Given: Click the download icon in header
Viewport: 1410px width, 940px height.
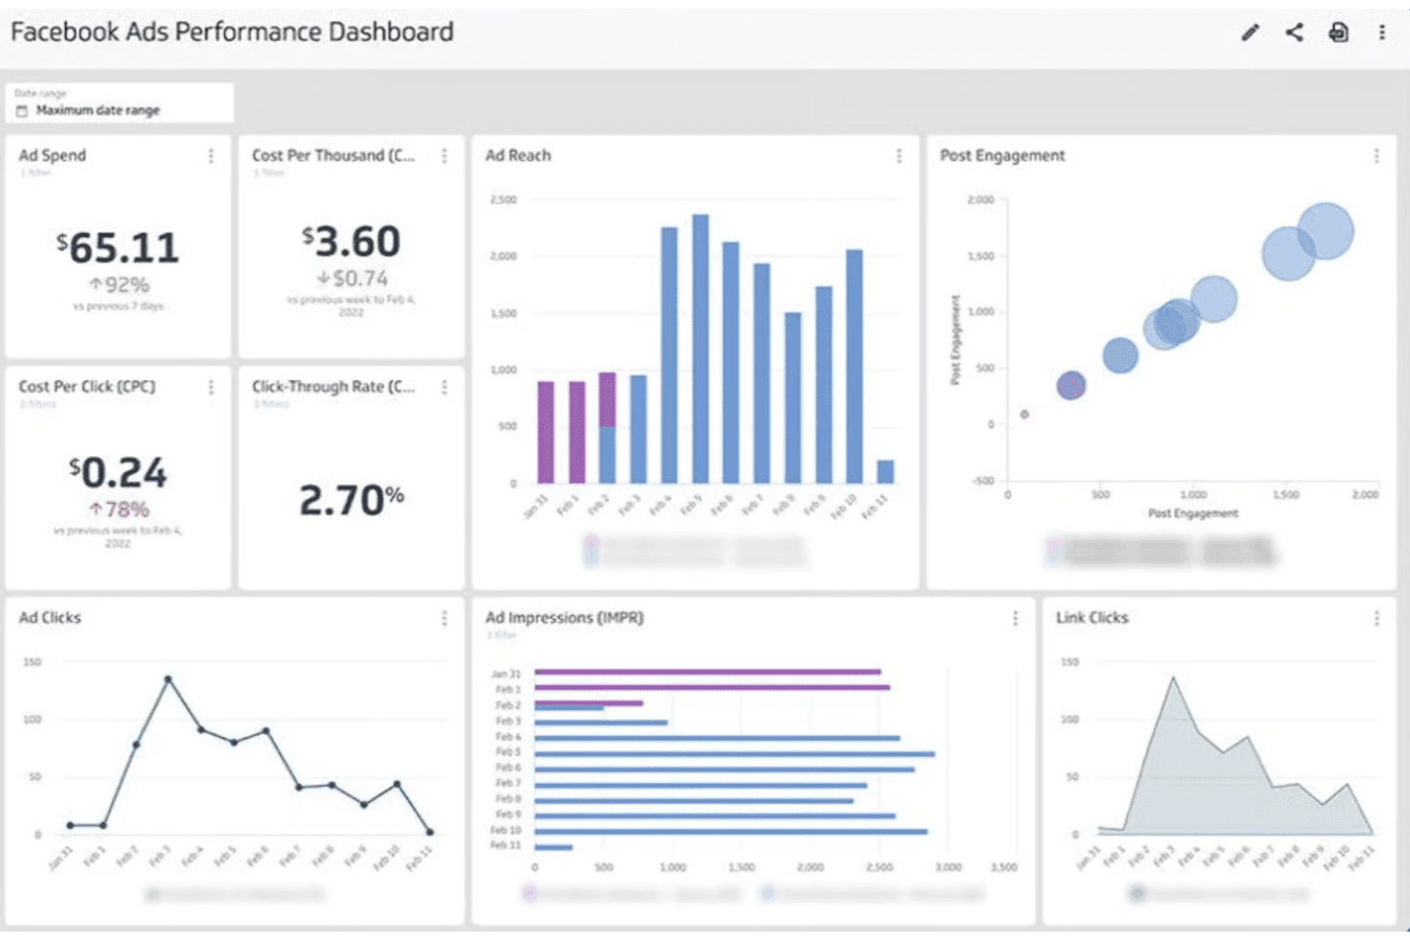Looking at the screenshot, I should click(x=1339, y=32).
